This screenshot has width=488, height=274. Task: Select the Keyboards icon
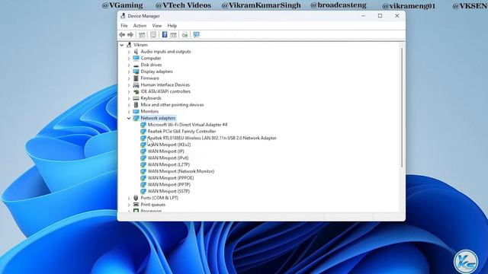pos(136,98)
